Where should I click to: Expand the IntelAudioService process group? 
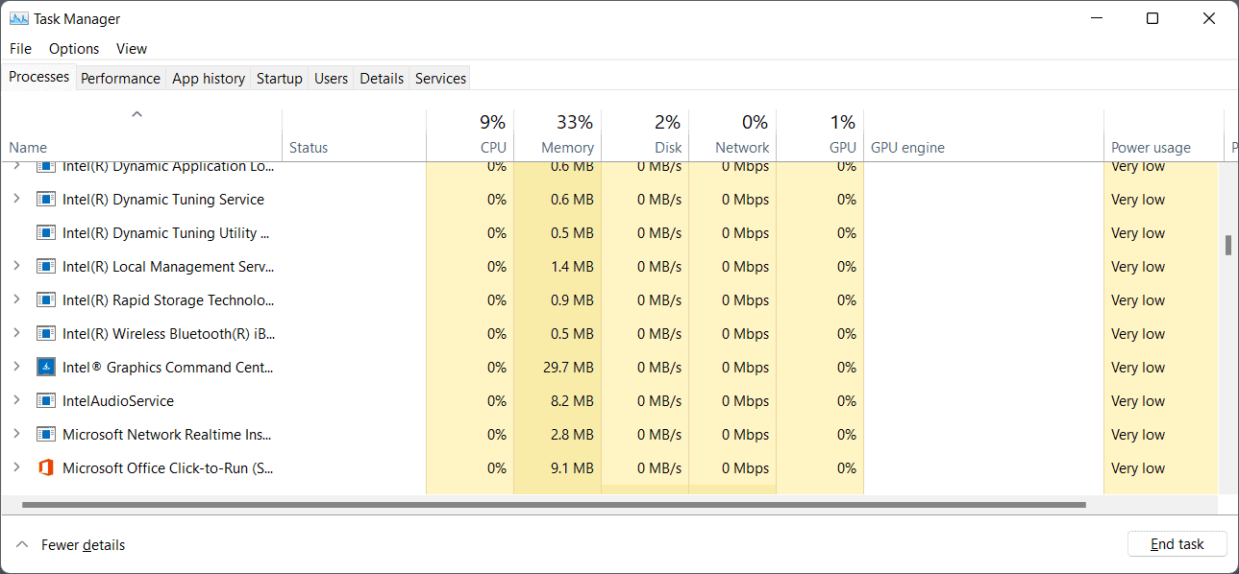[16, 401]
